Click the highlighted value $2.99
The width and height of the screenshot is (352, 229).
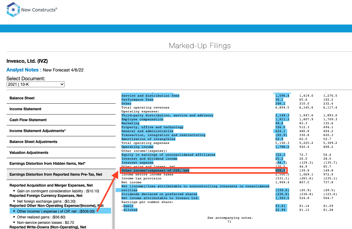coord(280,210)
